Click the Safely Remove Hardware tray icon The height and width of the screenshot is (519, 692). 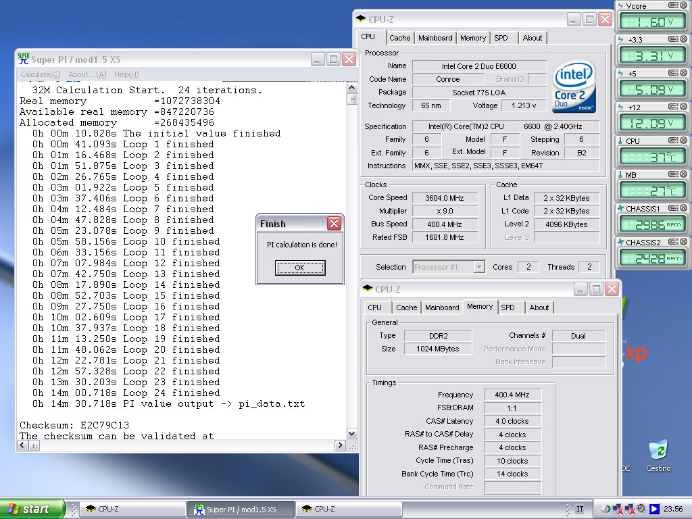tap(606, 509)
